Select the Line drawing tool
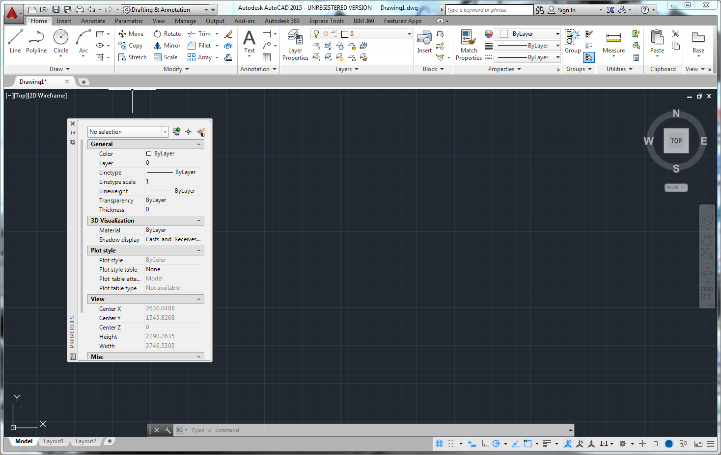The height and width of the screenshot is (455, 721). [15, 41]
